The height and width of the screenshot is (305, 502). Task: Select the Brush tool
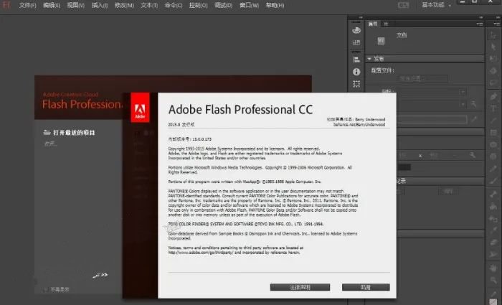tap(493, 181)
